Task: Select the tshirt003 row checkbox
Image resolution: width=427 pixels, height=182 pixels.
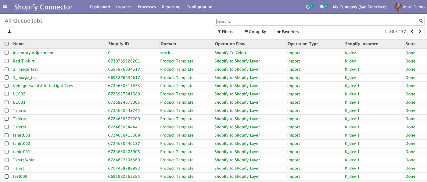Action: click(6, 135)
